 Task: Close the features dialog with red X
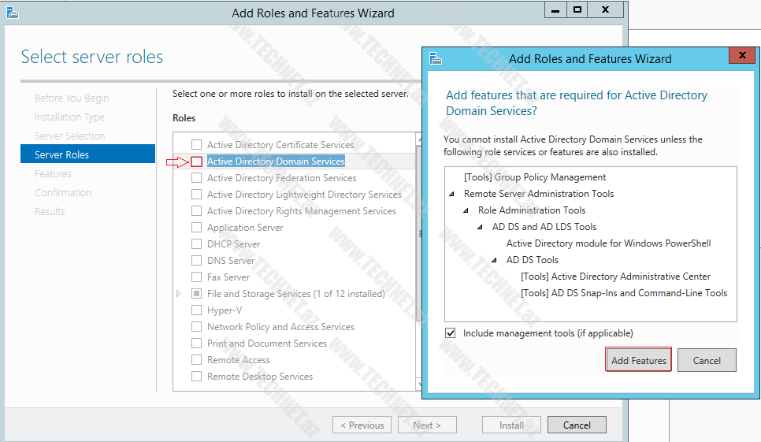click(x=741, y=57)
